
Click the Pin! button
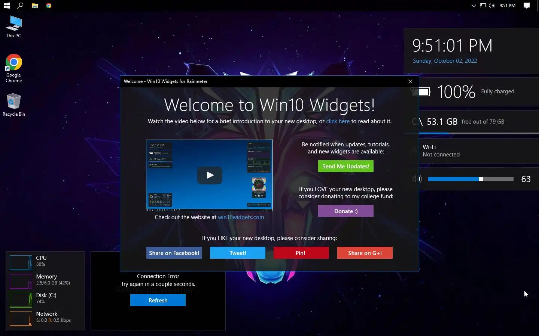301,253
